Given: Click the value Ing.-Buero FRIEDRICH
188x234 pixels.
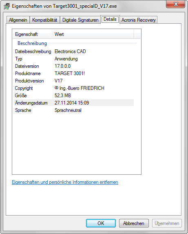Looking at the screenshot, I should pos(80,88).
